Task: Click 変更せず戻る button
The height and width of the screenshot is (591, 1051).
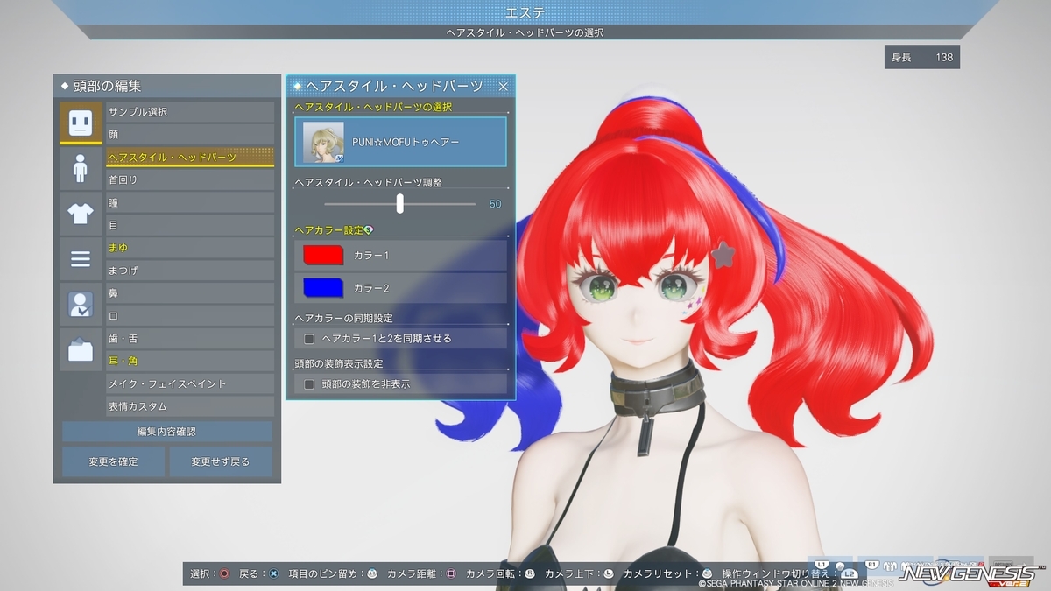Action: (x=221, y=461)
